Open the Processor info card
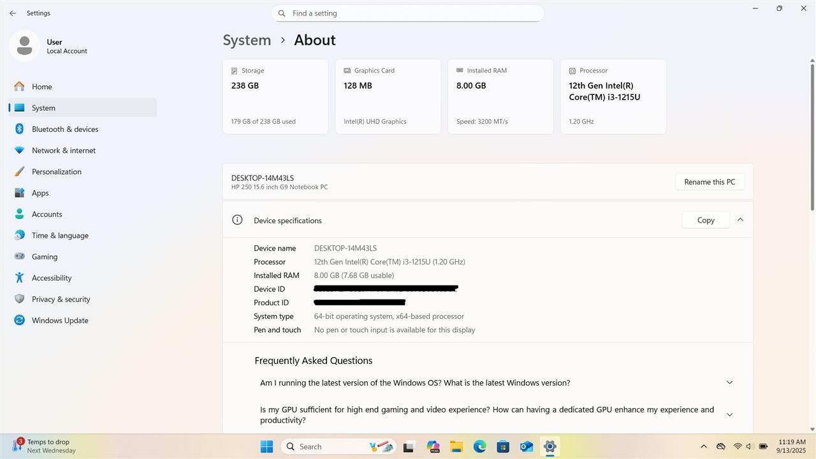816x459 pixels. [613, 96]
